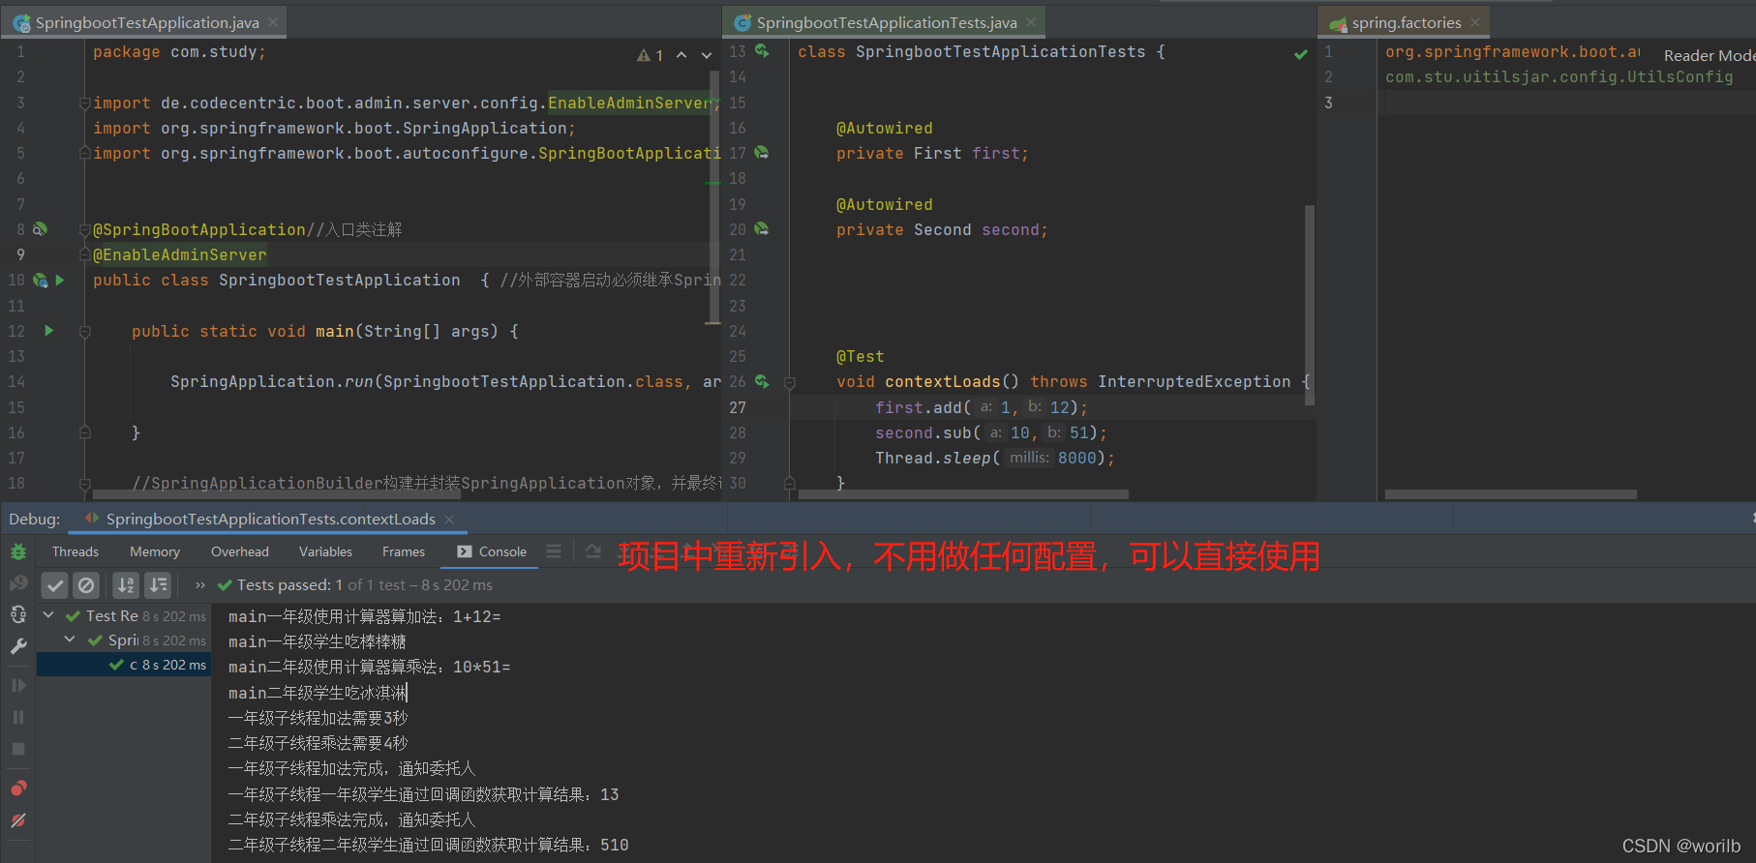Toggle Sort Alphabetically test button
This screenshot has width=1756, height=863.
(x=126, y=584)
